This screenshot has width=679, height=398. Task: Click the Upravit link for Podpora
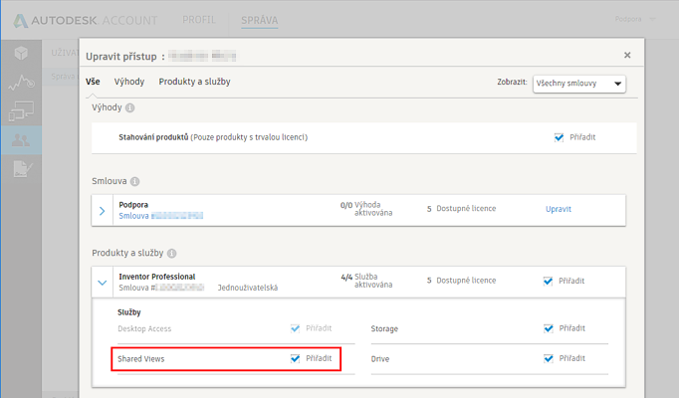[x=559, y=209]
